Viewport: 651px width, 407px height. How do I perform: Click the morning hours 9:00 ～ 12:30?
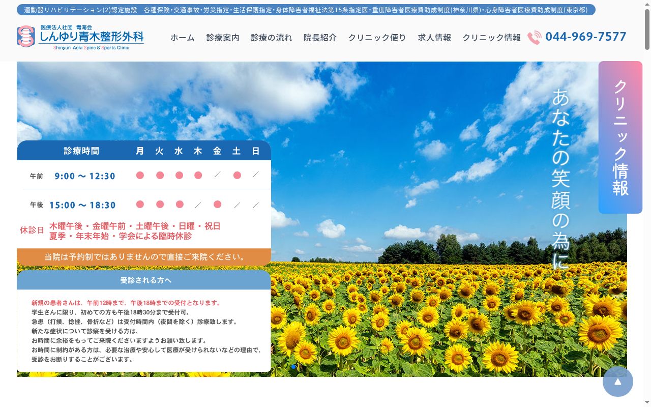pos(85,176)
